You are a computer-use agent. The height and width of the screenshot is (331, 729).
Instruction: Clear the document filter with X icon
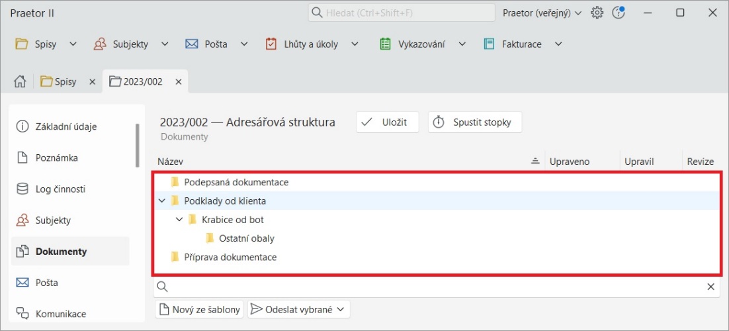pos(710,287)
